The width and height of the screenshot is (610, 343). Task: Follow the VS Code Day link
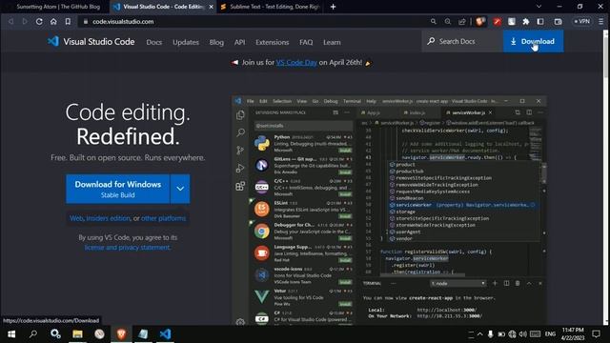coord(296,62)
